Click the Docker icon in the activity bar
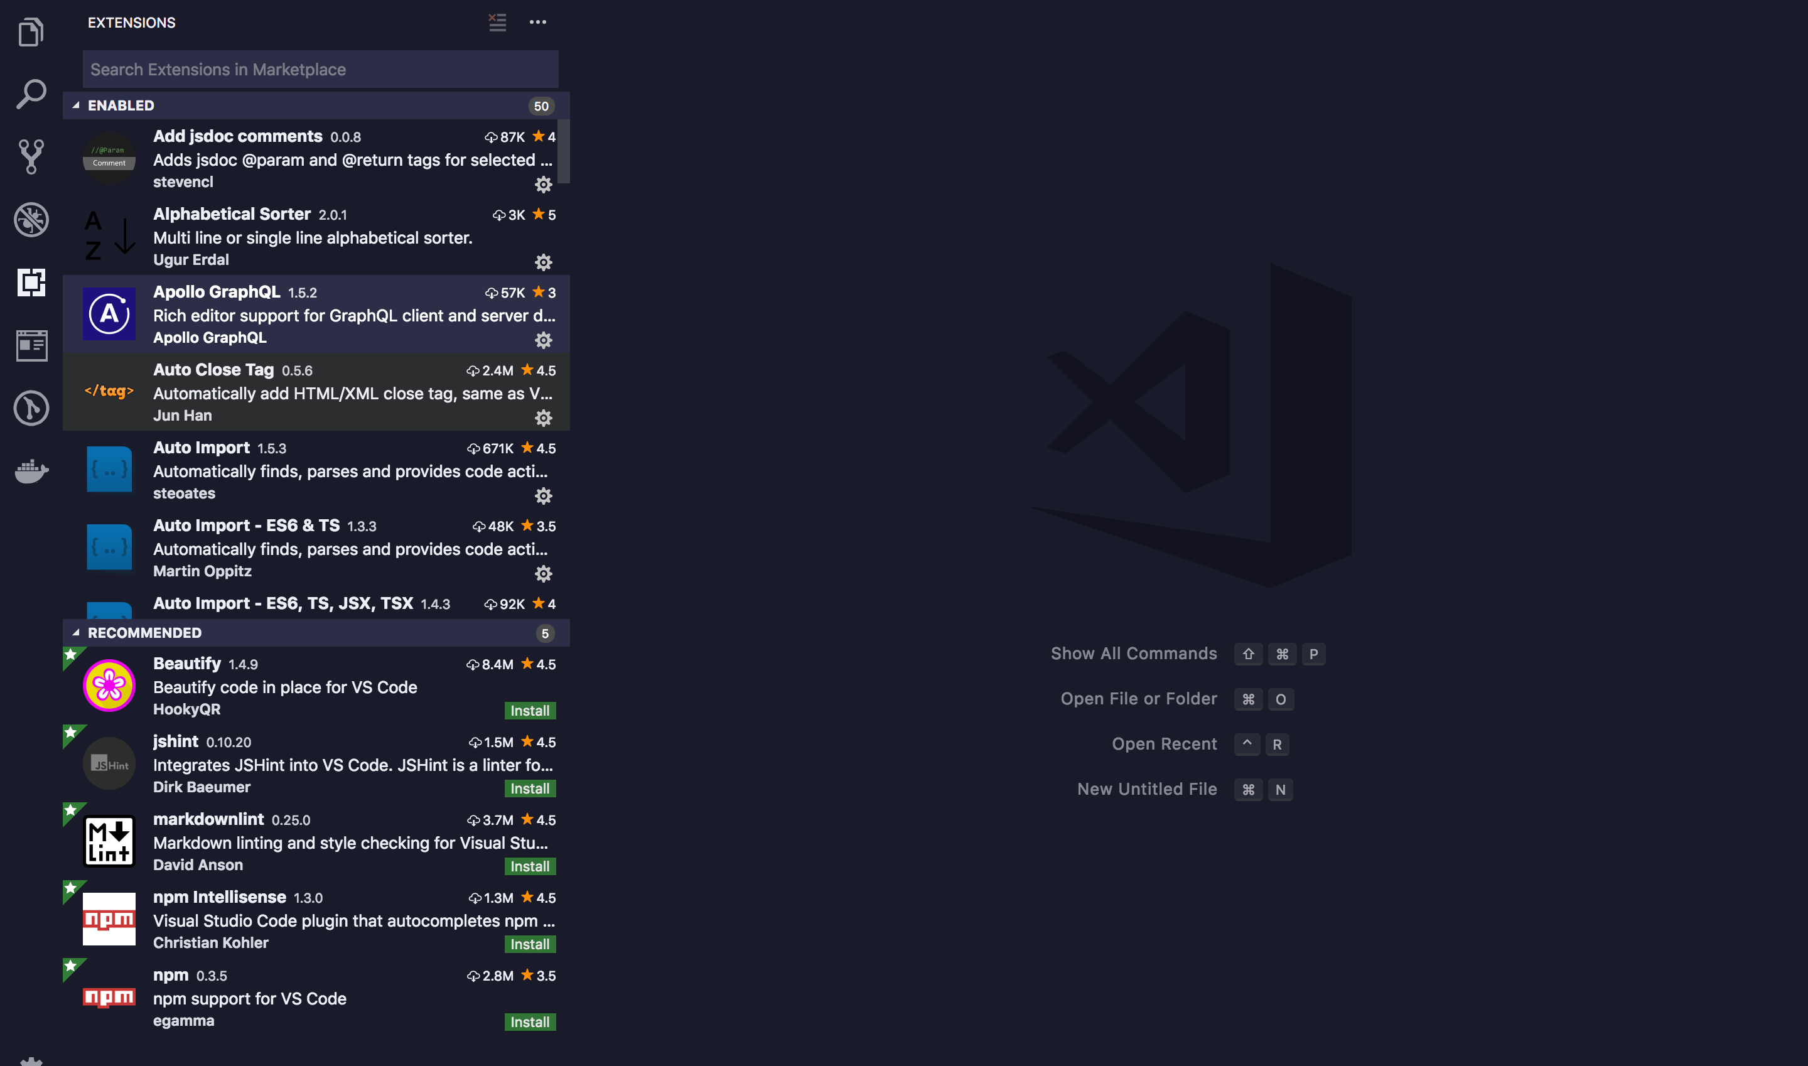 tap(31, 470)
